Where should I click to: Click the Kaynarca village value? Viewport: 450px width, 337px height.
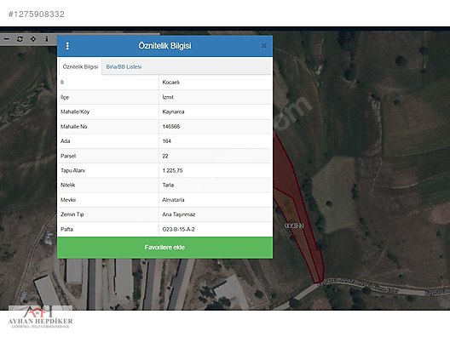[x=173, y=111]
